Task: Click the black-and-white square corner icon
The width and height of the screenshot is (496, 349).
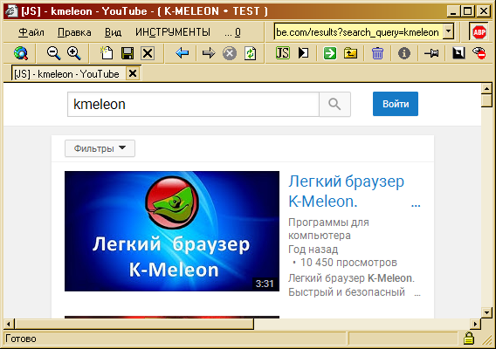Action: coord(458,53)
